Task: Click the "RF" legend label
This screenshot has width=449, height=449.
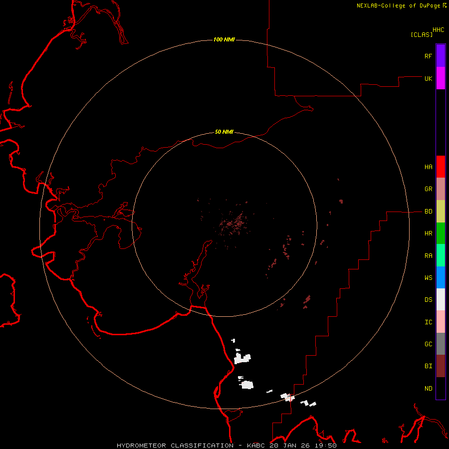Action: [x=428, y=56]
